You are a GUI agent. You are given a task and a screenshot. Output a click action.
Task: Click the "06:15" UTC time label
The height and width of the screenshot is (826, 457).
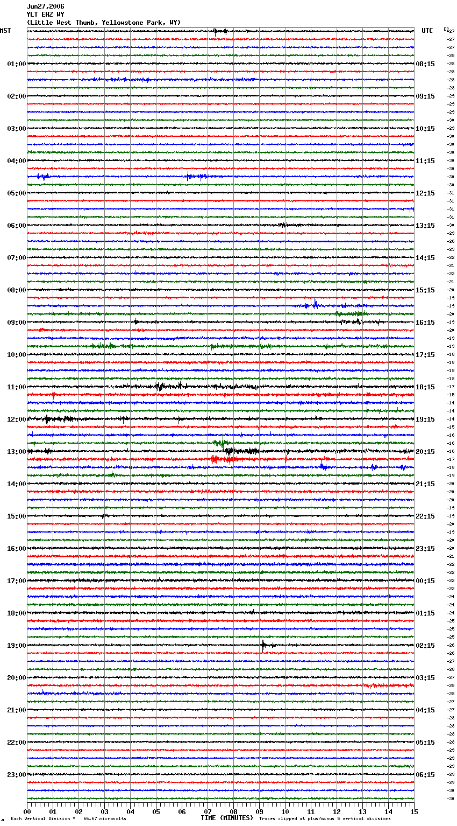click(425, 775)
